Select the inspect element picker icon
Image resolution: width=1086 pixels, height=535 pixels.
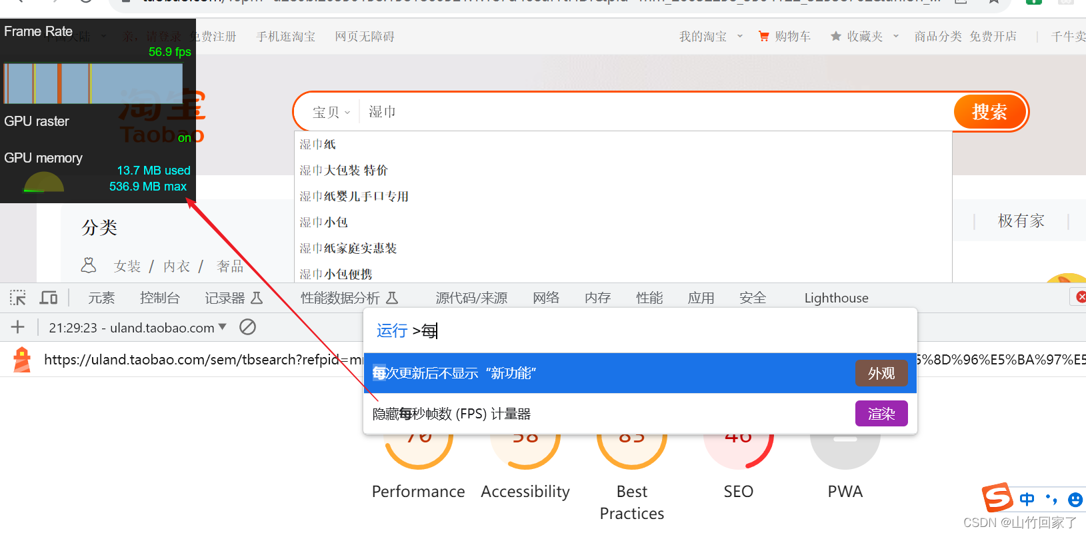18,298
